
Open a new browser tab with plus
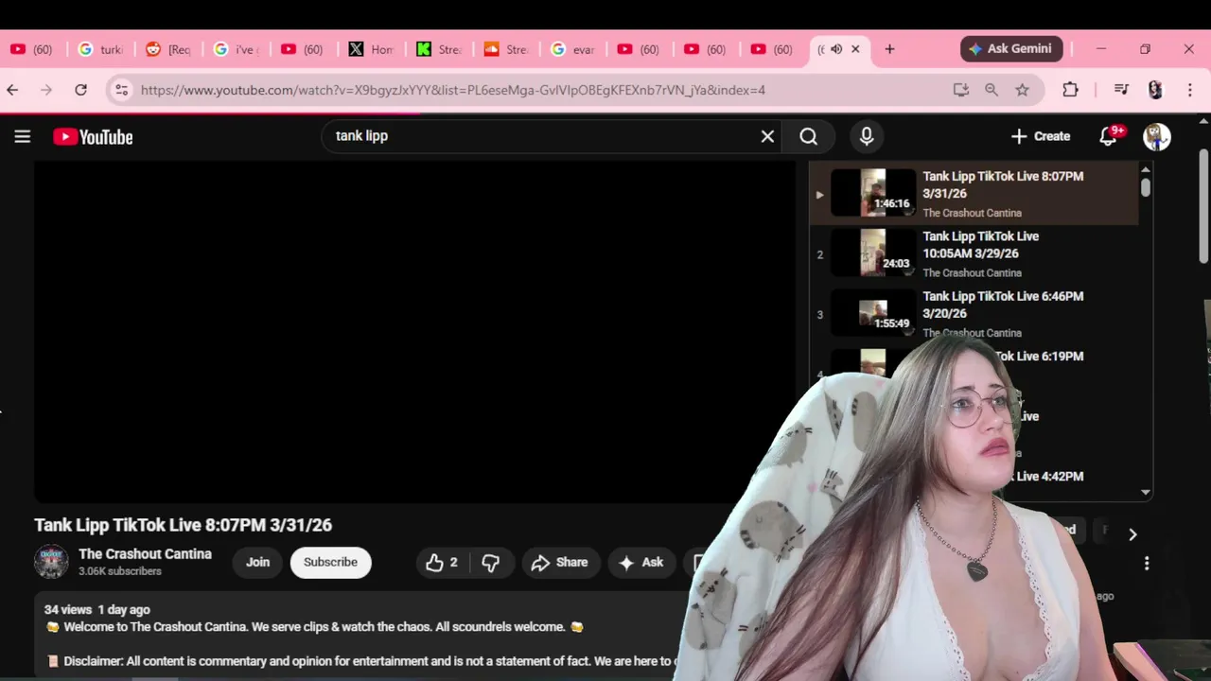click(889, 49)
